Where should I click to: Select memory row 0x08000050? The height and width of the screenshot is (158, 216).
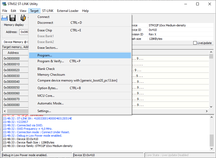coord(15,87)
